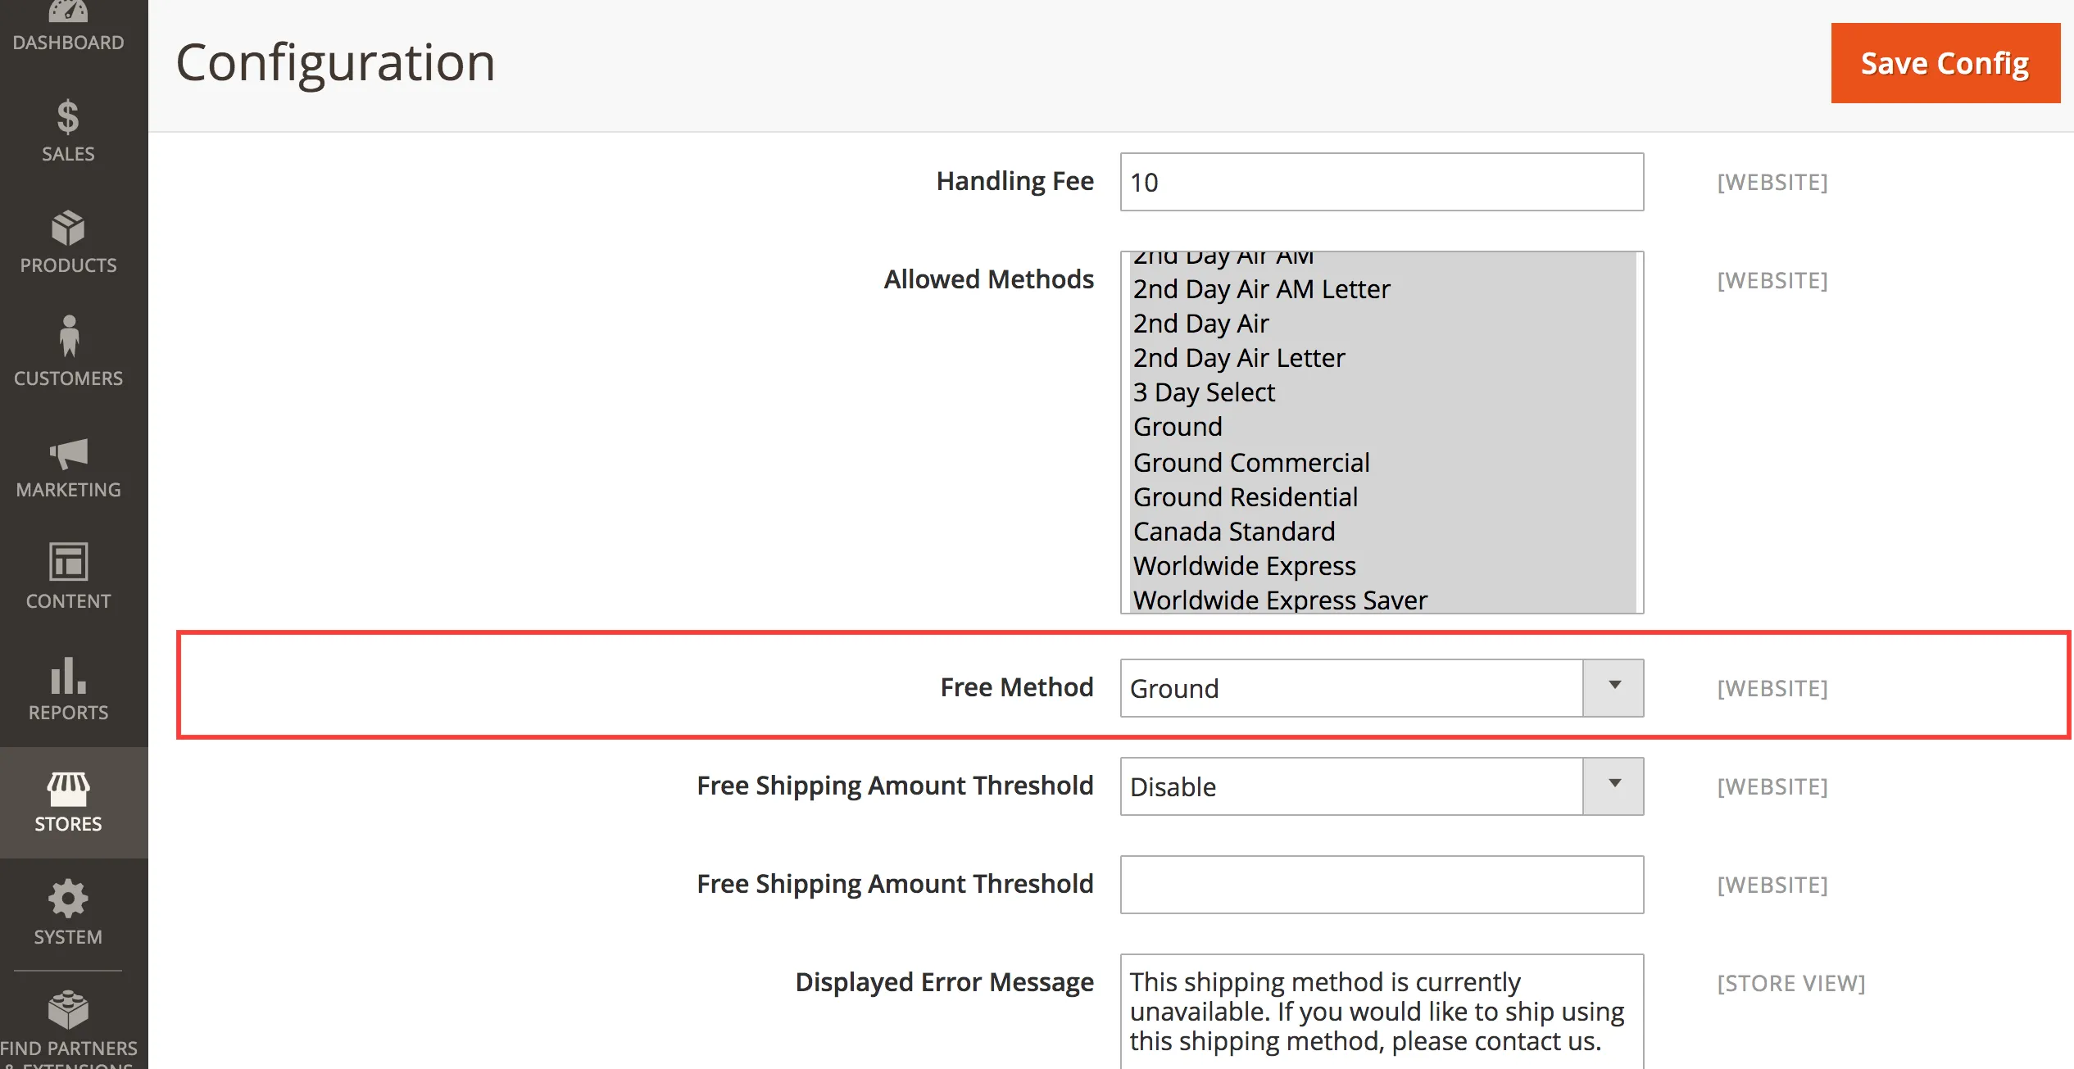Click the empty Free Shipping Amount Threshold field

point(1381,885)
